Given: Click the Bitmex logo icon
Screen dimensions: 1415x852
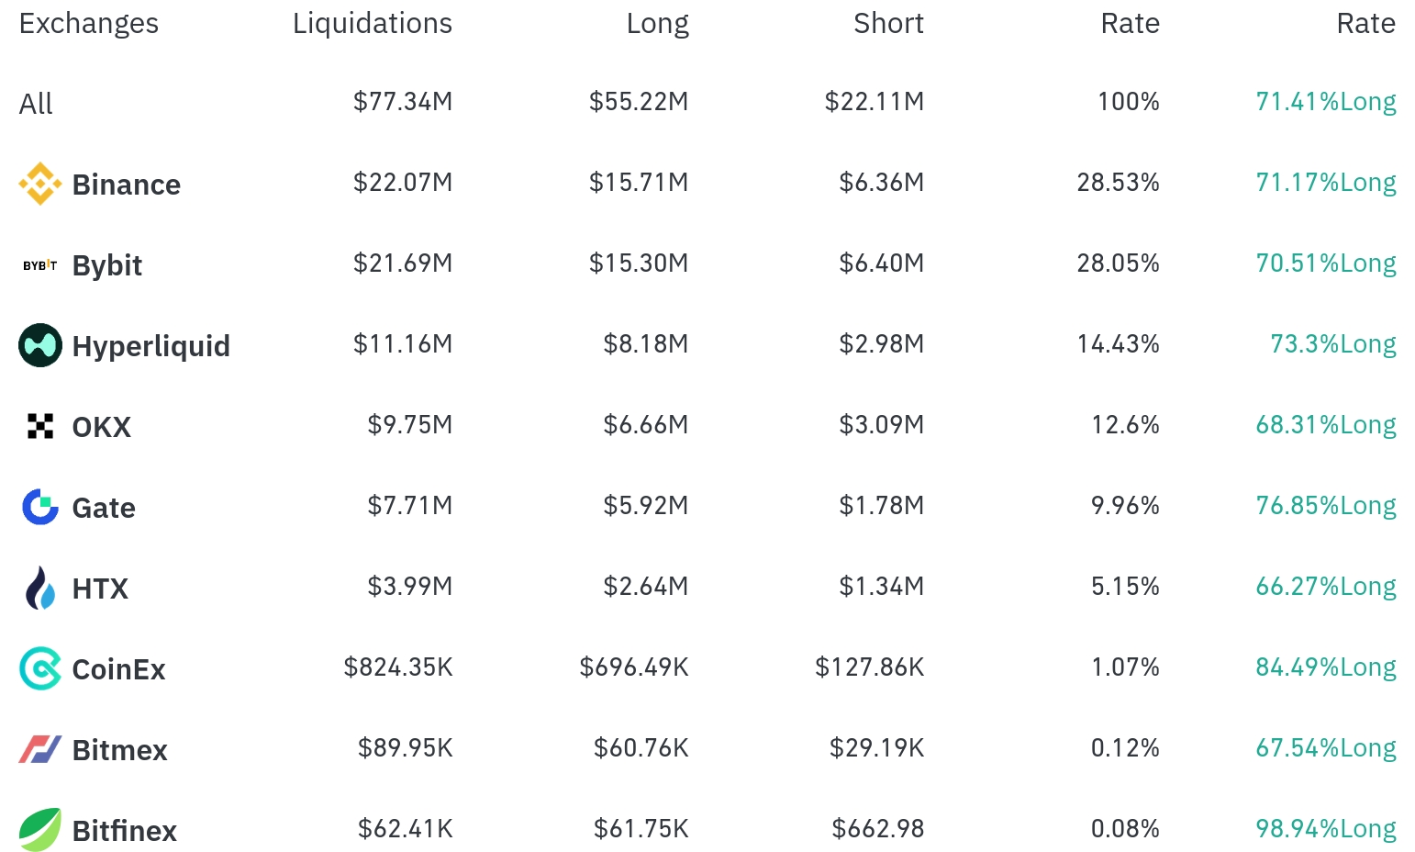Looking at the screenshot, I should pos(40,749).
